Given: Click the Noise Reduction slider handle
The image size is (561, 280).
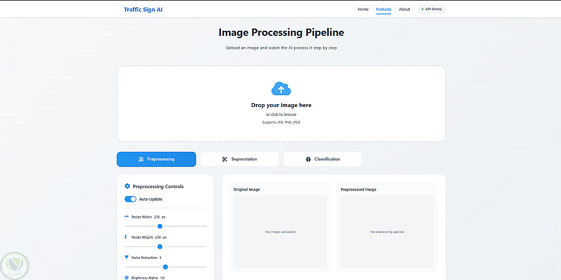Looking at the screenshot, I should (x=165, y=267).
